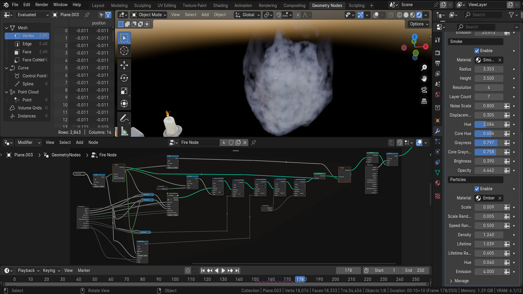
Task: Toggle viewport snapping magnet
Action: (x=278, y=15)
